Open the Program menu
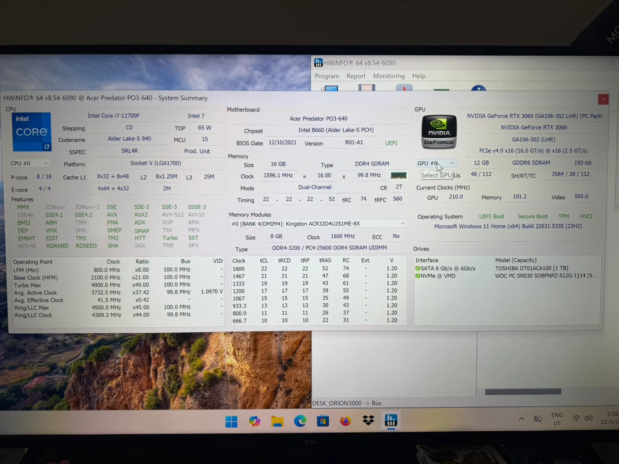 click(327, 76)
